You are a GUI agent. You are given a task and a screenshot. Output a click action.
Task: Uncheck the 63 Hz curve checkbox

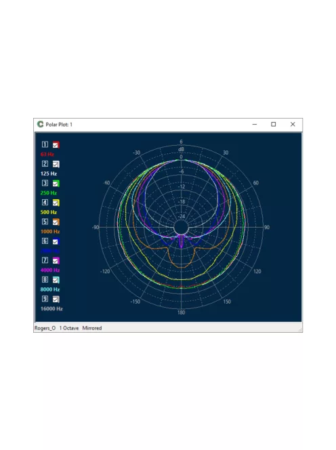(56, 145)
